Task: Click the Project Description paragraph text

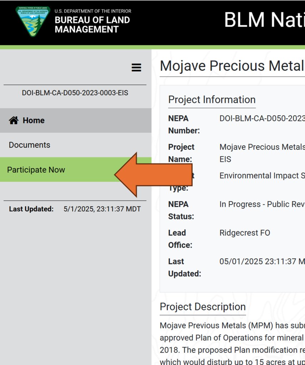Action: (x=232, y=344)
